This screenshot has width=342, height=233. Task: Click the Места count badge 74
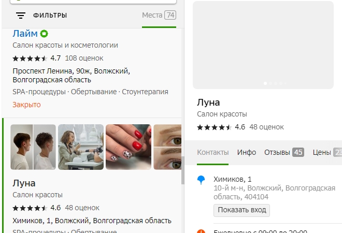tap(170, 15)
